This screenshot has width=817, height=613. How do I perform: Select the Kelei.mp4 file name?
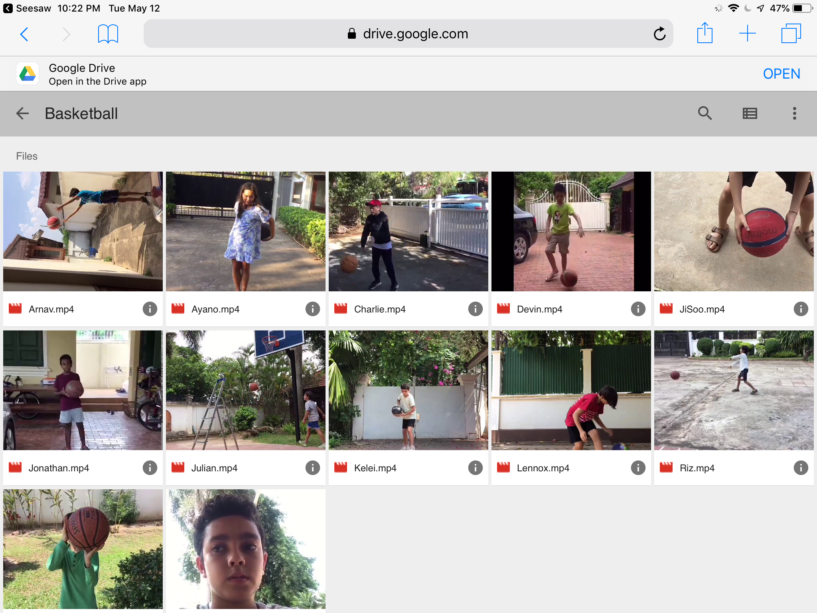tap(375, 468)
